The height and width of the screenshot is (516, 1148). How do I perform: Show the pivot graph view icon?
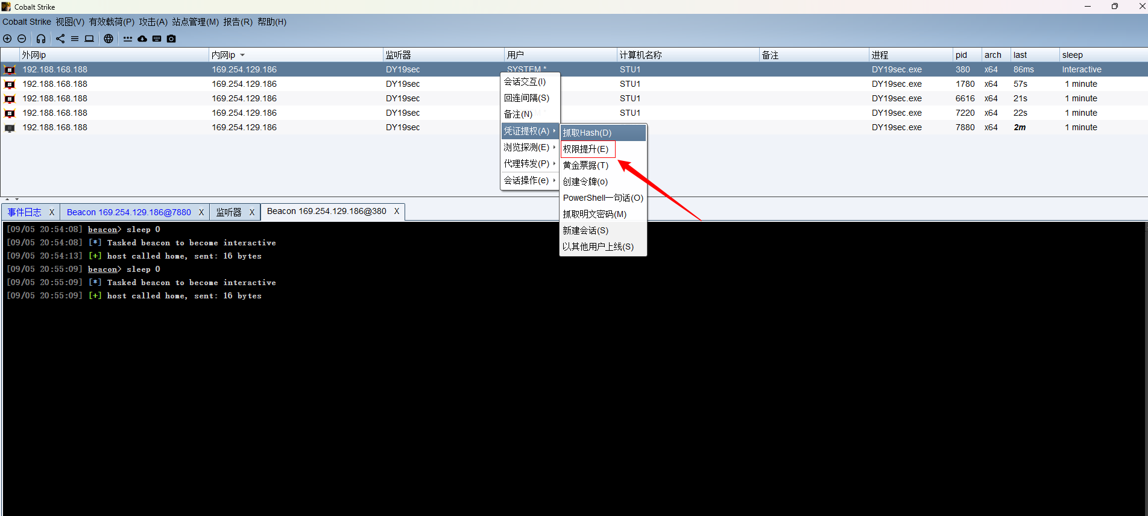pyautogui.click(x=60, y=39)
